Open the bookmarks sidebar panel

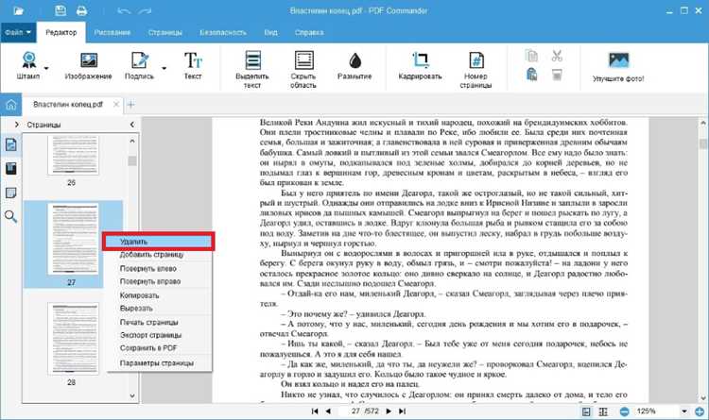click(x=10, y=168)
